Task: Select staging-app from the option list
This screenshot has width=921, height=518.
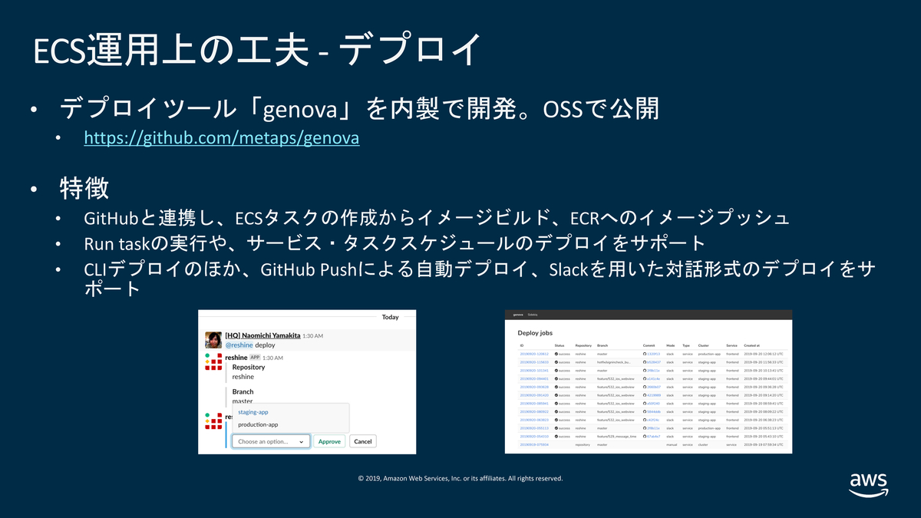Action: coord(253,412)
